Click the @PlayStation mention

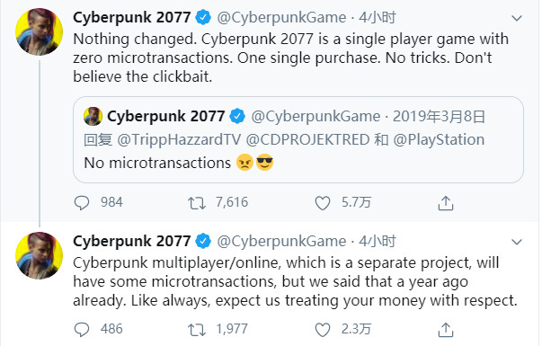point(439,139)
